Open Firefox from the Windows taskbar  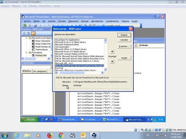50,135
